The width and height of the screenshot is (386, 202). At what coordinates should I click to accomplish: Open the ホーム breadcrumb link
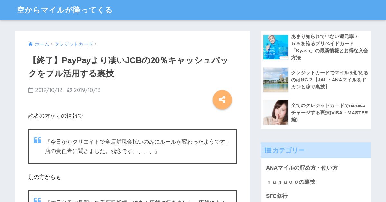point(42,44)
